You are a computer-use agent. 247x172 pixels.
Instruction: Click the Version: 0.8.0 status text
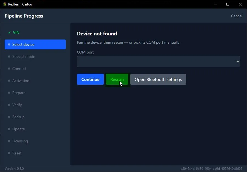14,168
